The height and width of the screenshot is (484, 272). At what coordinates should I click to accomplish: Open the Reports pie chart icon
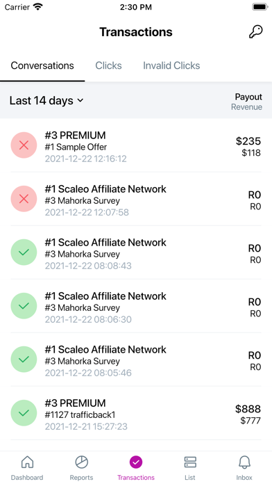point(82,462)
